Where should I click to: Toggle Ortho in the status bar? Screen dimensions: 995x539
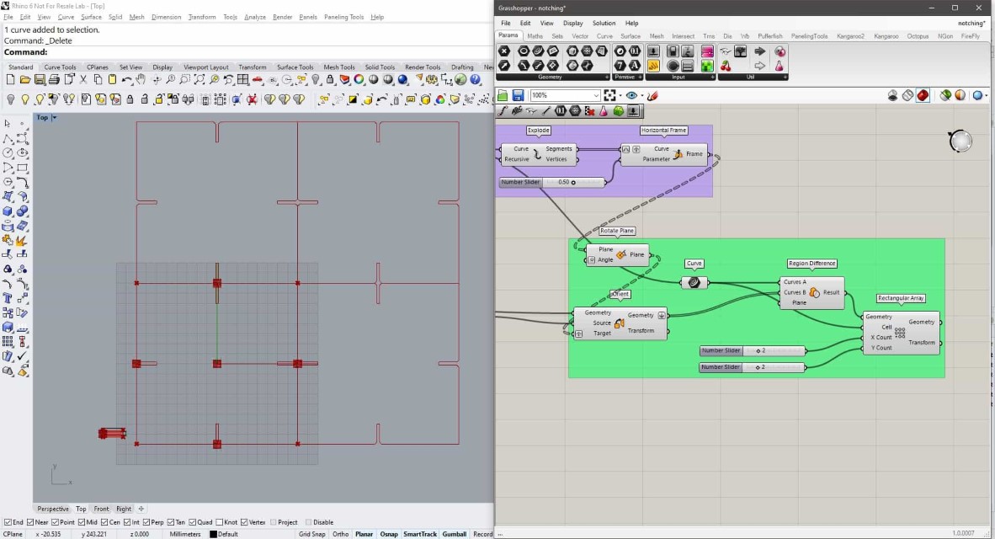pyautogui.click(x=340, y=534)
